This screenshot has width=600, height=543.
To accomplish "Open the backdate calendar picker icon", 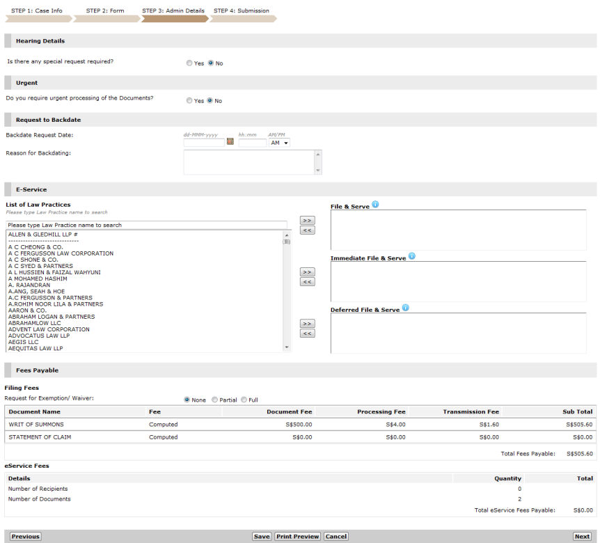I will [x=230, y=142].
